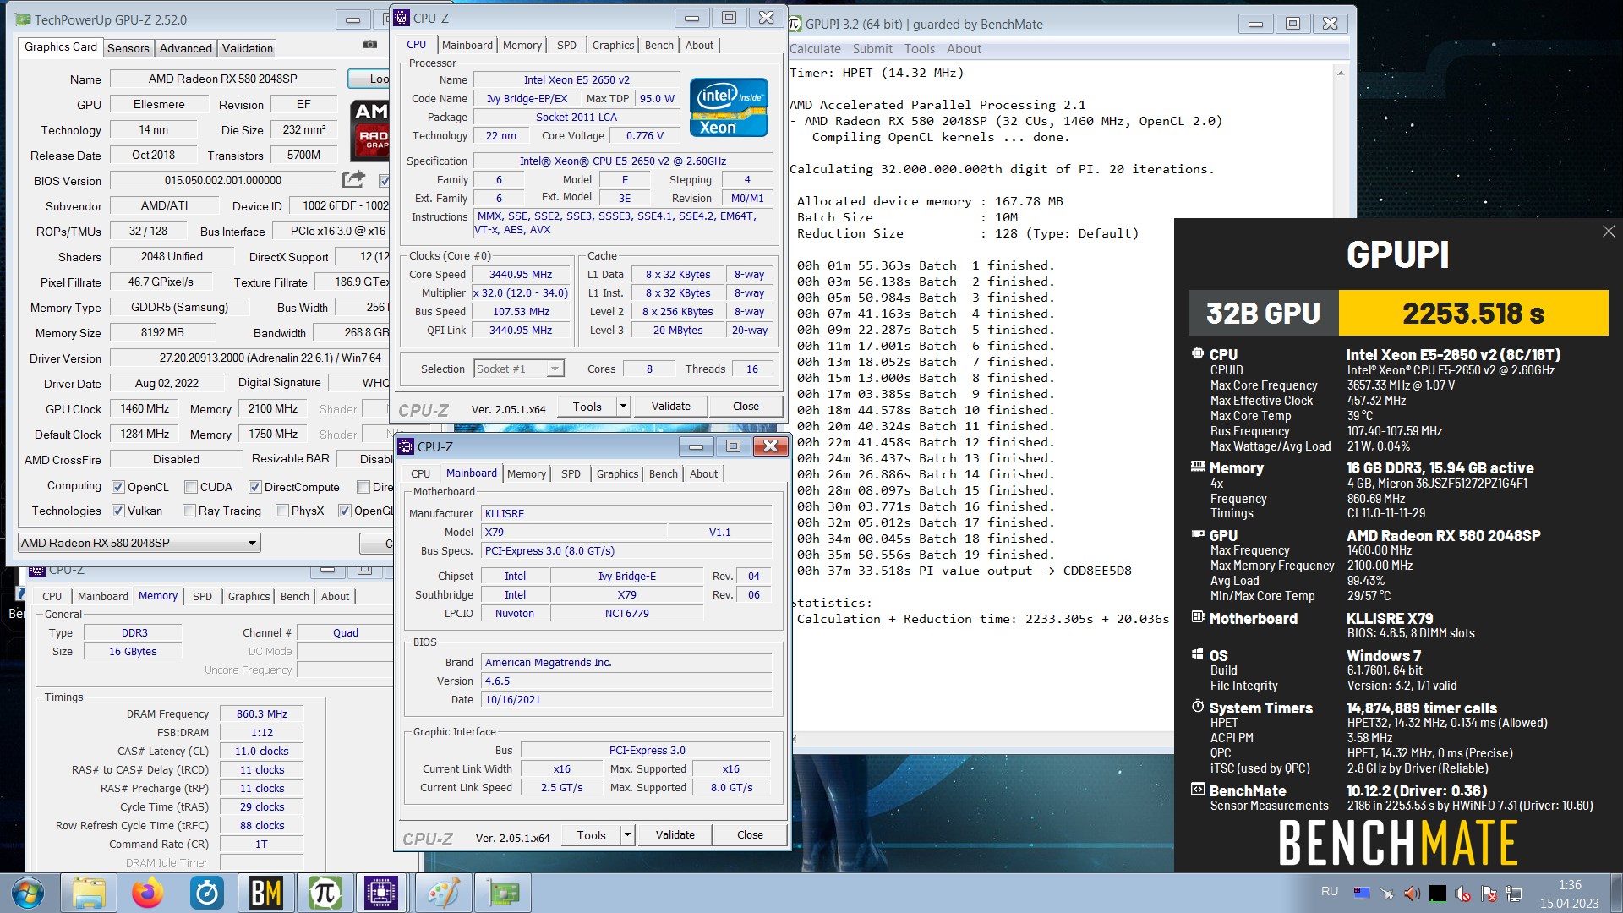Screen dimensions: 1623x913
Task: Open the SPD tab in upper CPU-Z window
Action: click(566, 46)
